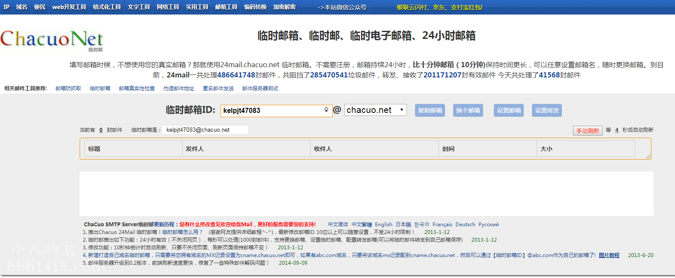The image size is (675, 278).
Task: Switch language to Français
Action: click(x=442, y=225)
